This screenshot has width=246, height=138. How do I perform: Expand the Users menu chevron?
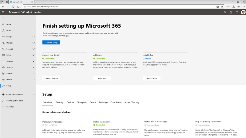pos(34,30)
